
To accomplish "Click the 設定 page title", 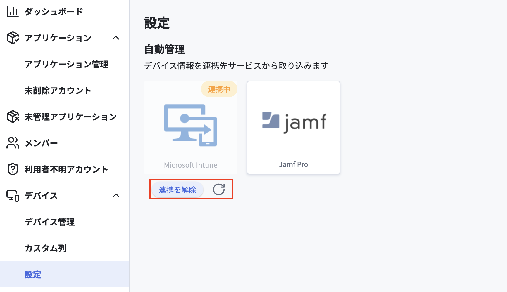I will tap(157, 23).
